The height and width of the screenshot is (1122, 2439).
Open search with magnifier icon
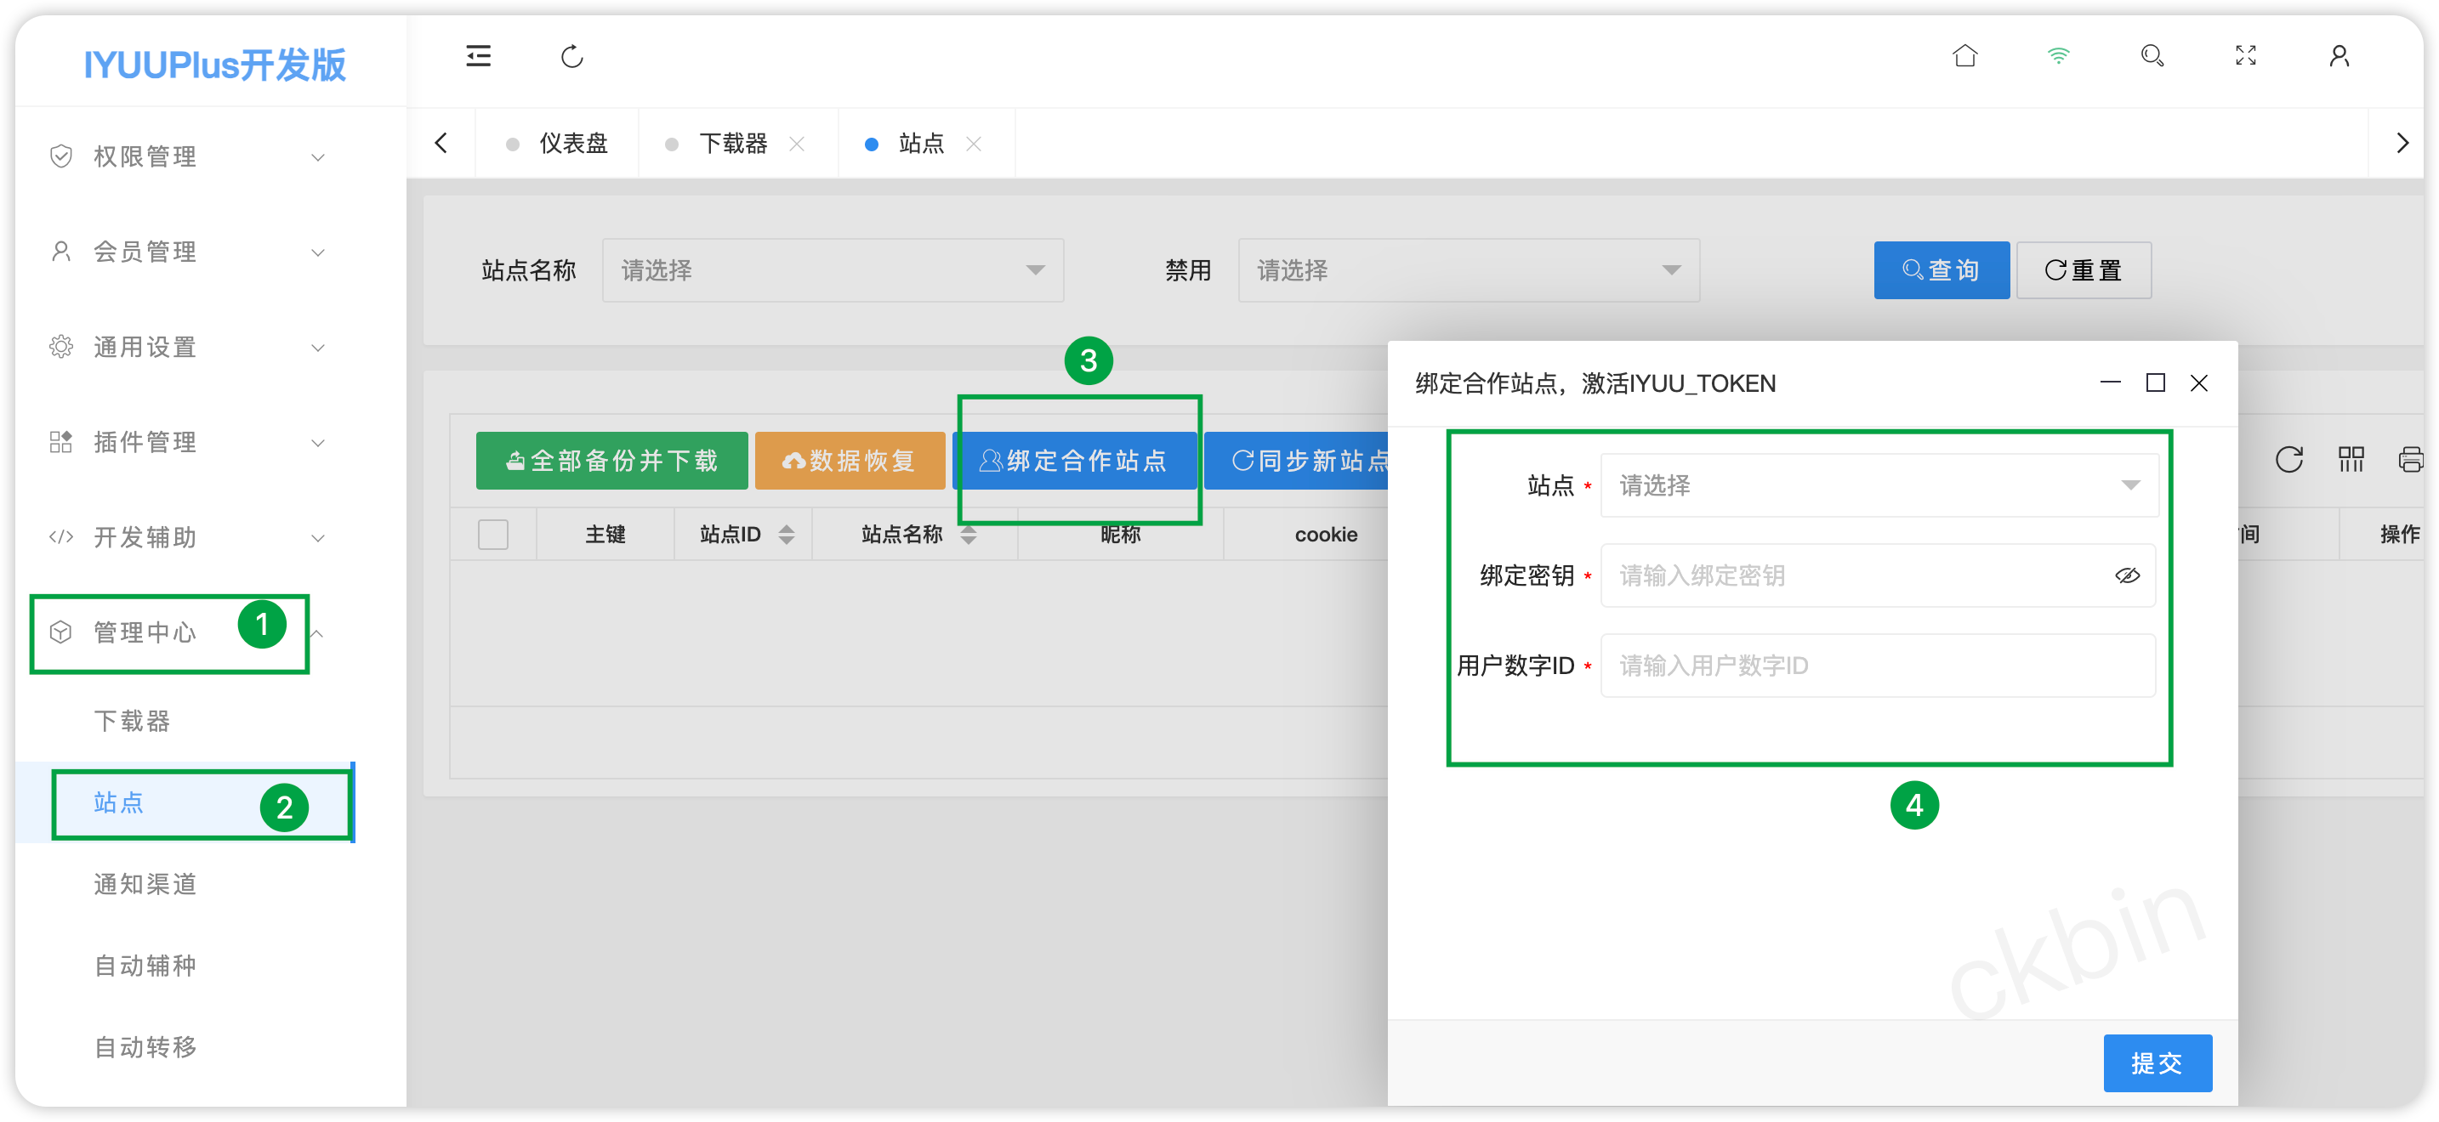tap(2152, 57)
